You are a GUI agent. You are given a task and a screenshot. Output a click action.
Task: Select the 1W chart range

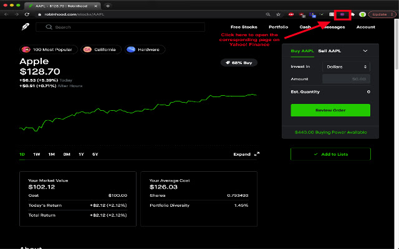click(x=37, y=154)
